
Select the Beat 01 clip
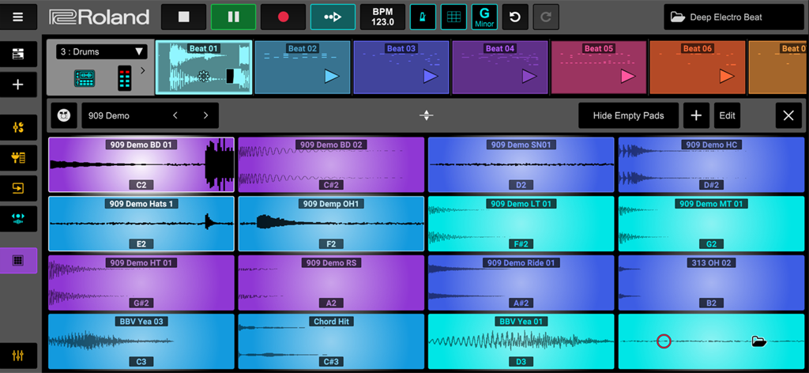pos(204,68)
